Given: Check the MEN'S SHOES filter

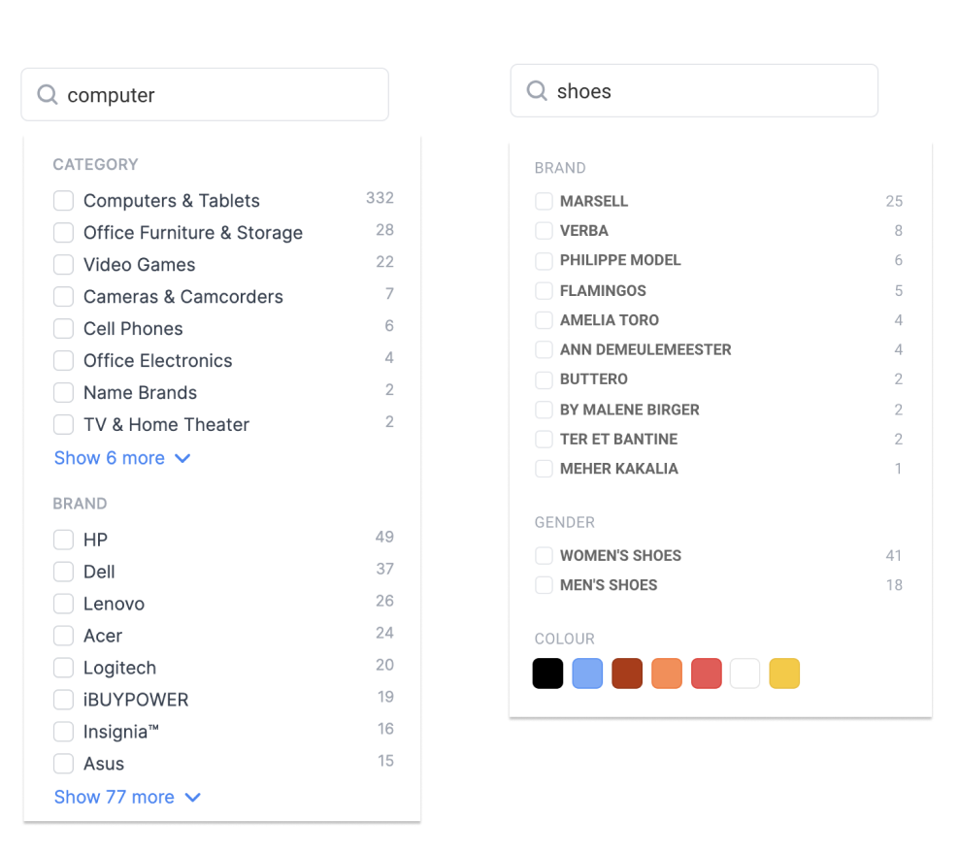Looking at the screenshot, I should [544, 585].
